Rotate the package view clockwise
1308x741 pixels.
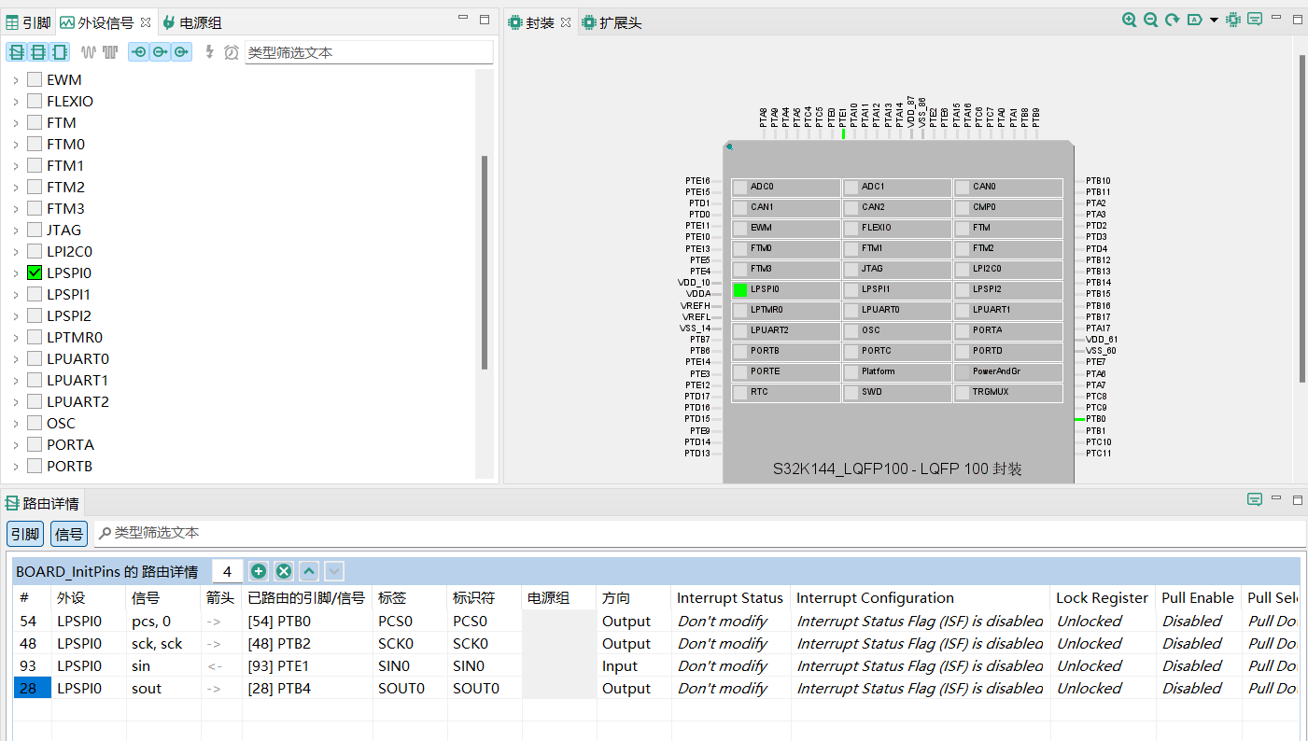click(x=1173, y=20)
